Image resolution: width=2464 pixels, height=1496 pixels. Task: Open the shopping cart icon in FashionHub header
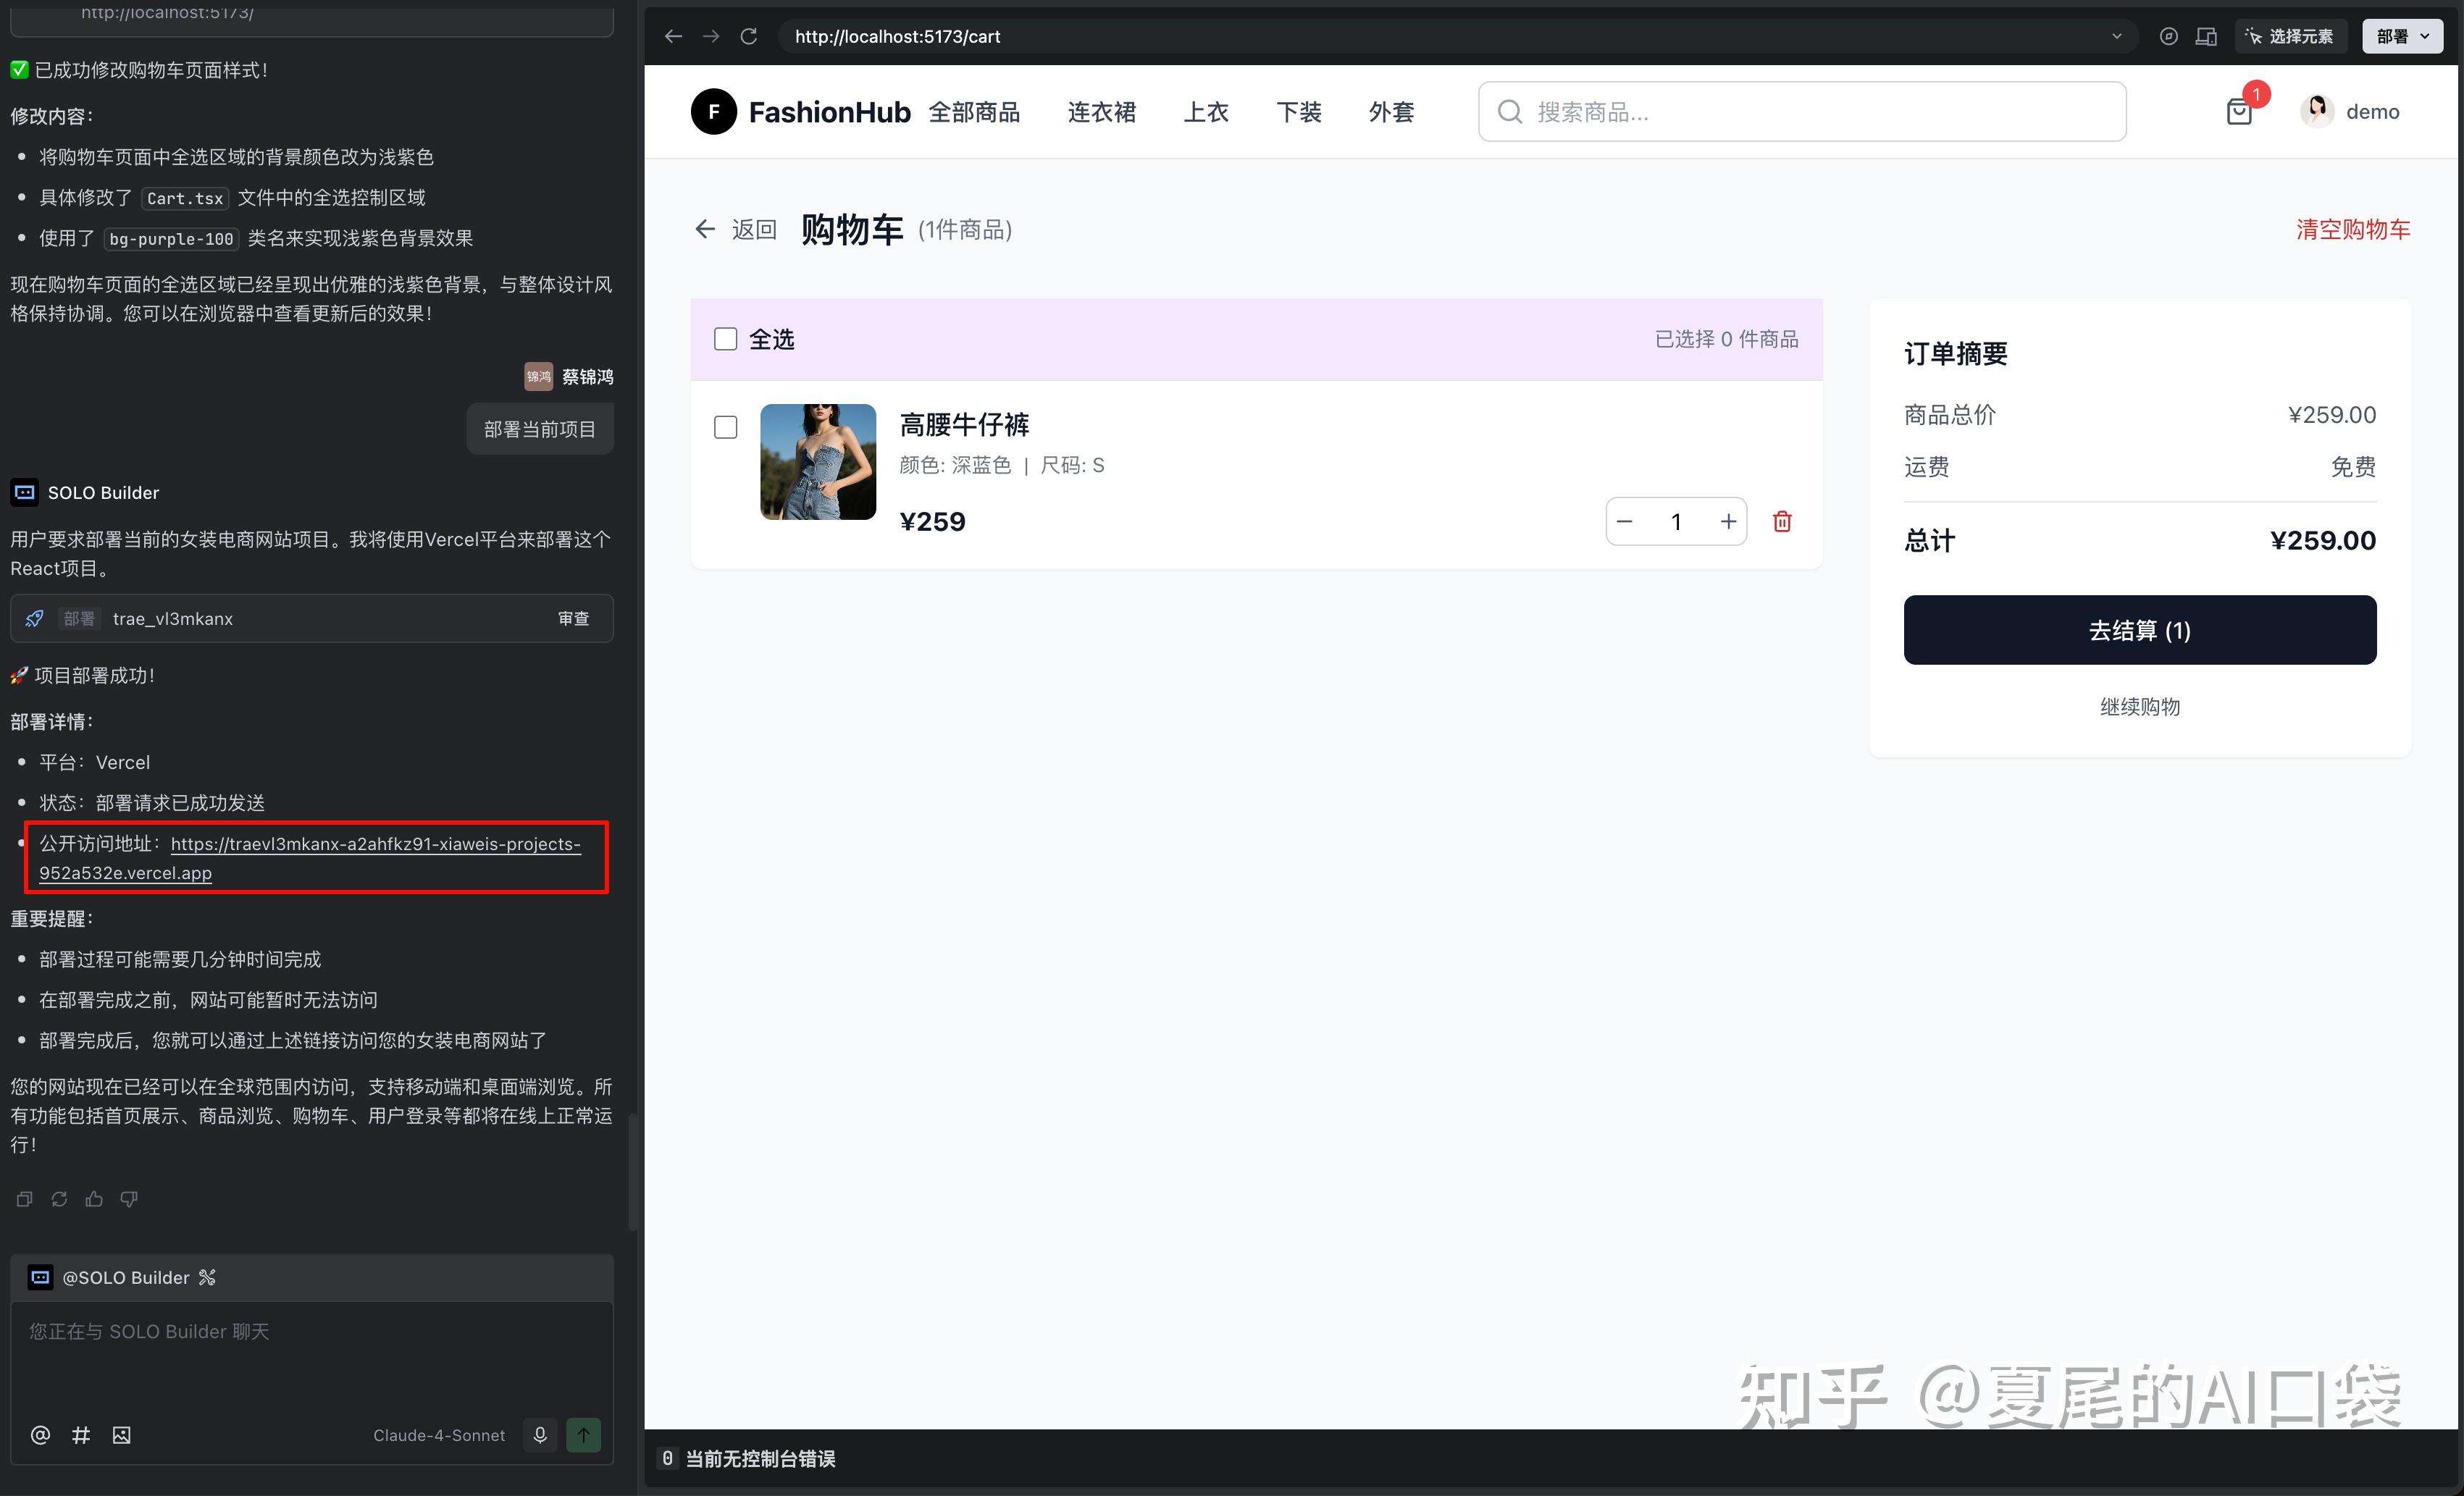pyautogui.click(x=2240, y=111)
